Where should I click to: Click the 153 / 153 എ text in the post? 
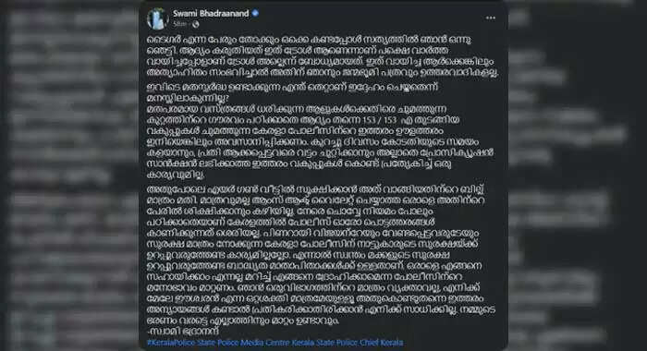[385, 120]
